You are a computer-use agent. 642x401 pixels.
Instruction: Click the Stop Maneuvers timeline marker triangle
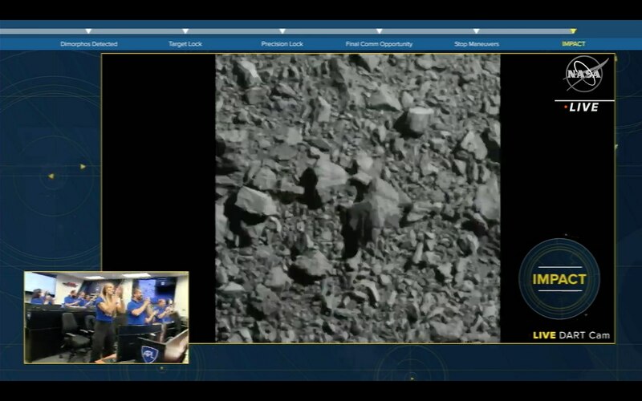476,31
